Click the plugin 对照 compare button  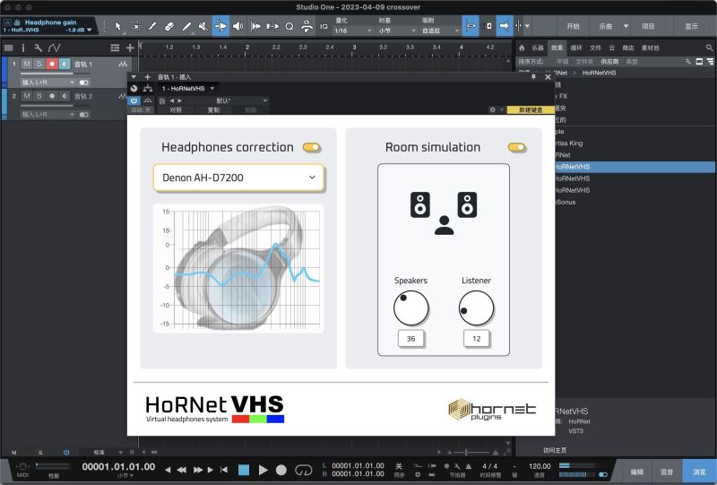(x=176, y=109)
